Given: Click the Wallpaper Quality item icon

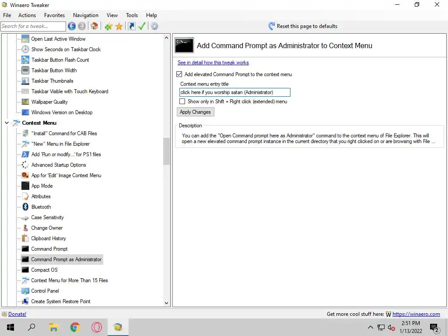Looking at the screenshot, I should (25, 101).
